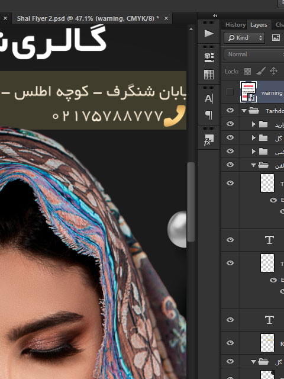Open the Character panel icon
This screenshot has height=379, width=284.
point(209,99)
